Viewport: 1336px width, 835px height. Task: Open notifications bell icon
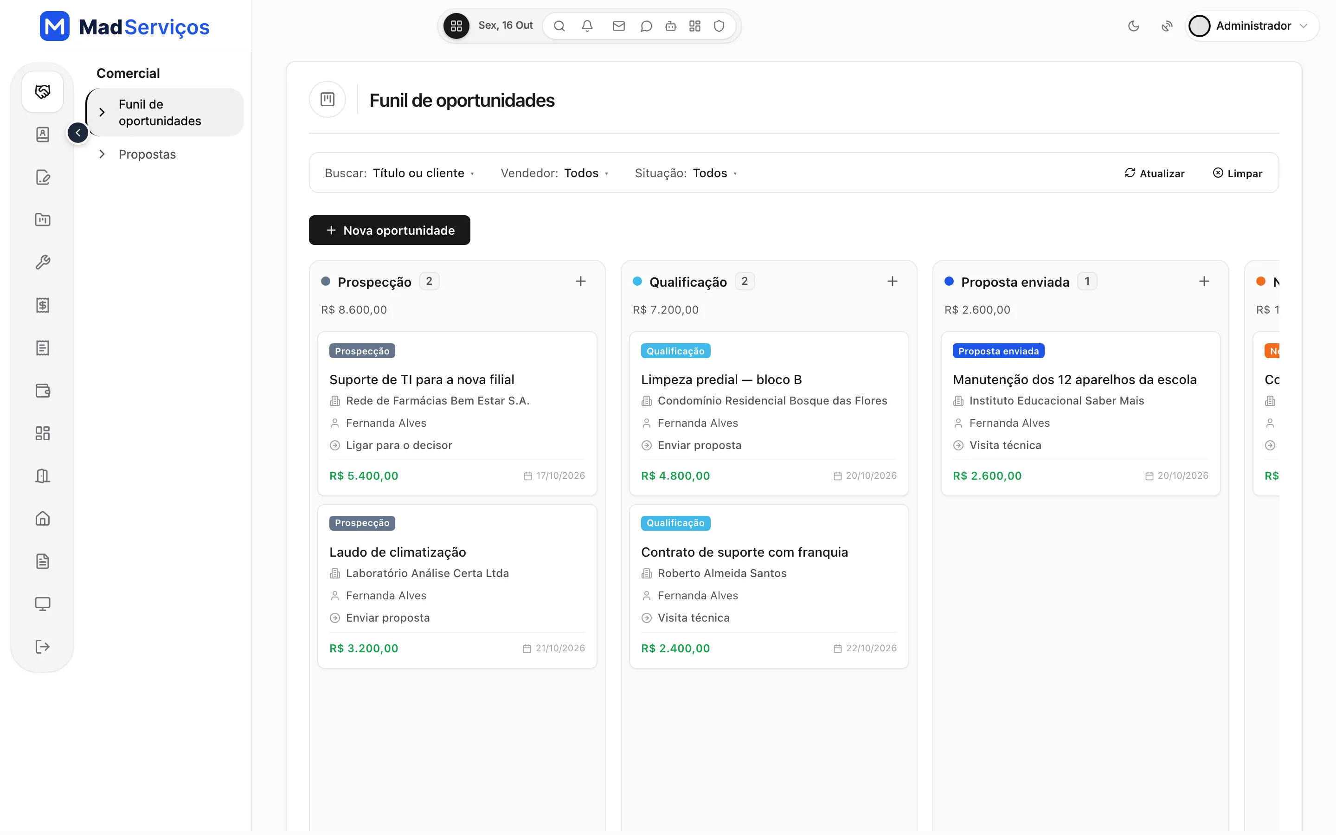pos(587,26)
